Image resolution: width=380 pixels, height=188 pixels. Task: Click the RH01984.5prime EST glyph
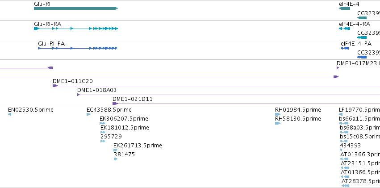[x=278, y=114]
